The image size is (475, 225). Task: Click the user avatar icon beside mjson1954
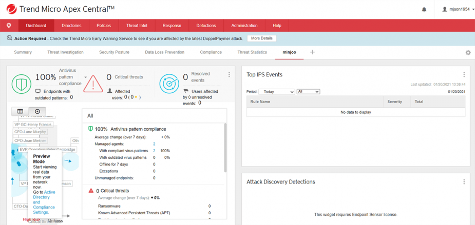coord(444,9)
